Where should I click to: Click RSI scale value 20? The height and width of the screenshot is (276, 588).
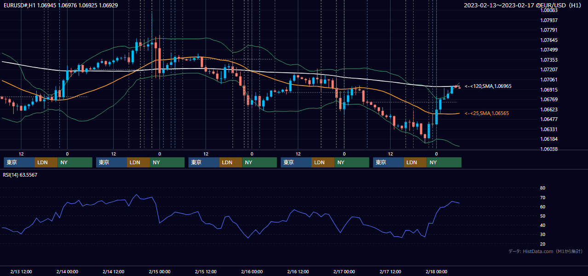pos(542,244)
